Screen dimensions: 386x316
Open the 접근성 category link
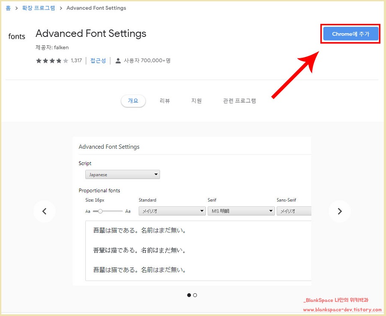point(98,60)
